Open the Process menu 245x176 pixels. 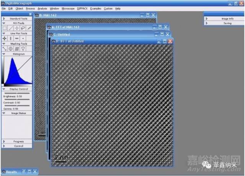pyautogui.click(x=30, y=8)
